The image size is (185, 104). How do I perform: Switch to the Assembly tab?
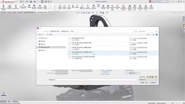[x=3, y=12]
